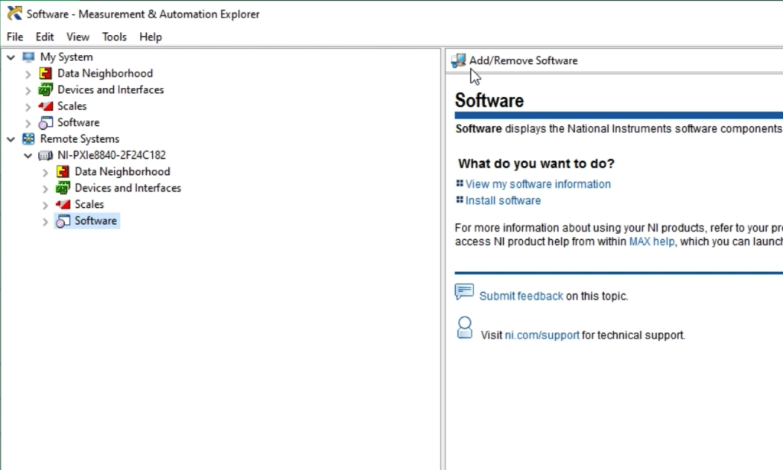Collapse the Remote Systems node
This screenshot has height=470, width=783.
[11, 139]
